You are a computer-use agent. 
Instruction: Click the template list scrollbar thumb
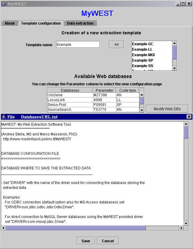(175, 53)
